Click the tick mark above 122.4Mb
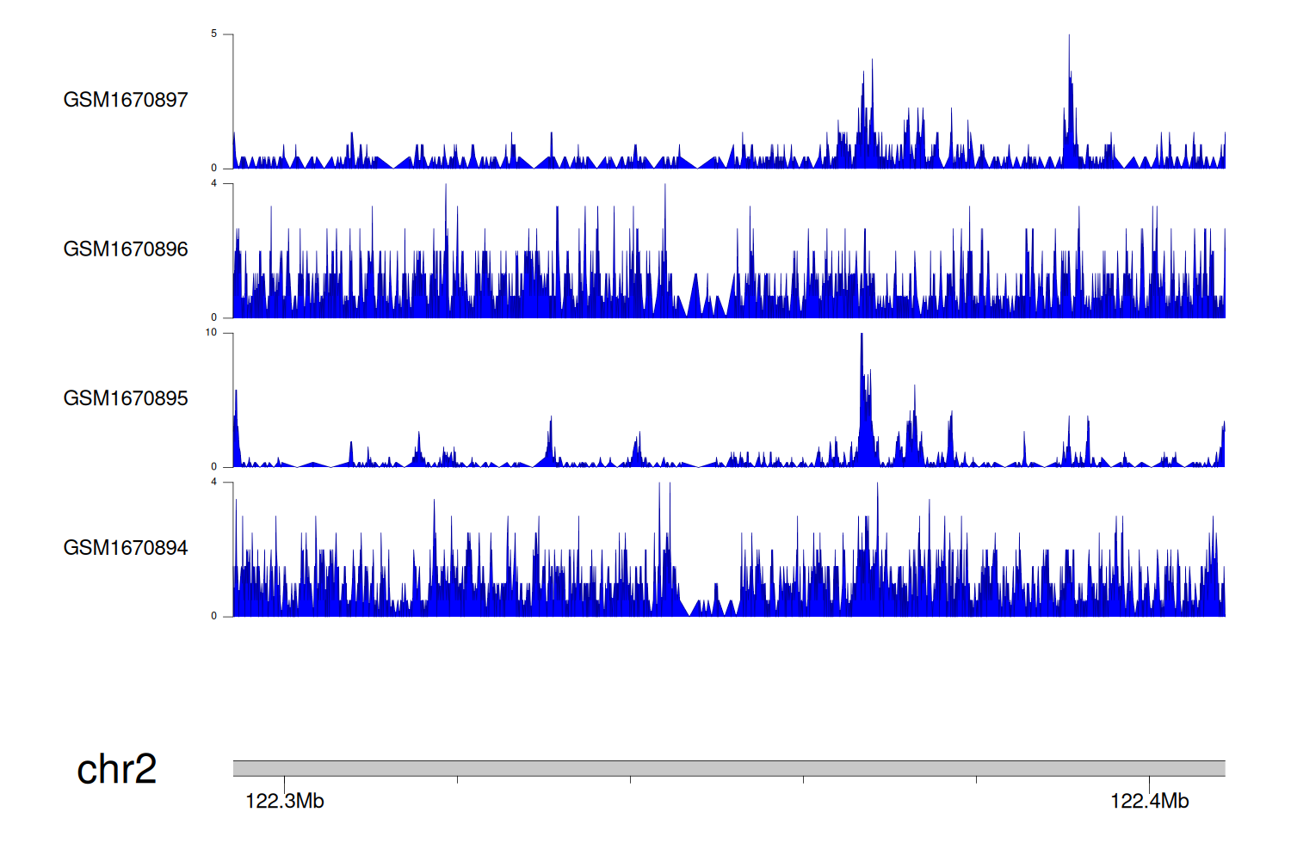 (x=1149, y=781)
